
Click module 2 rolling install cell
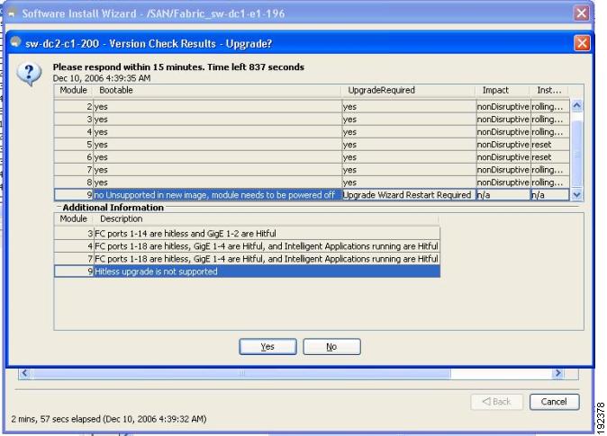[549, 106]
